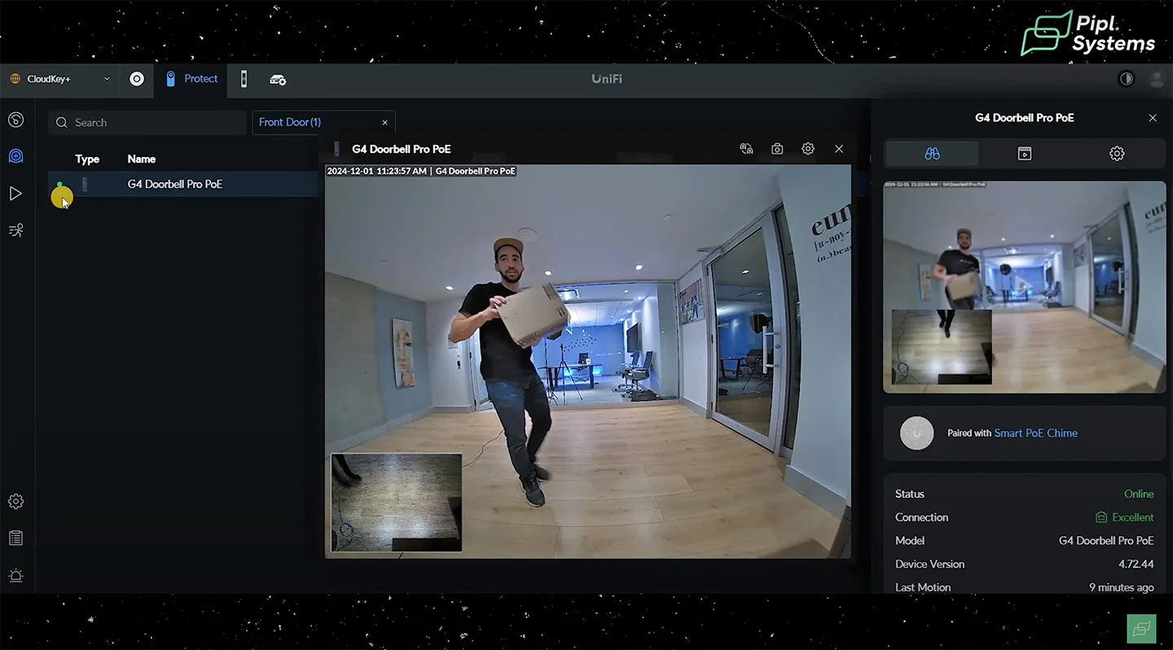This screenshot has width=1173, height=650.
Task: Open the UniFi Access application icon
Action: (x=244, y=79)
